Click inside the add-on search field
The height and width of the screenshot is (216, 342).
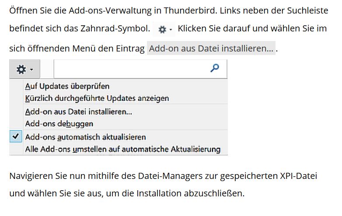(x=131, y=69)
